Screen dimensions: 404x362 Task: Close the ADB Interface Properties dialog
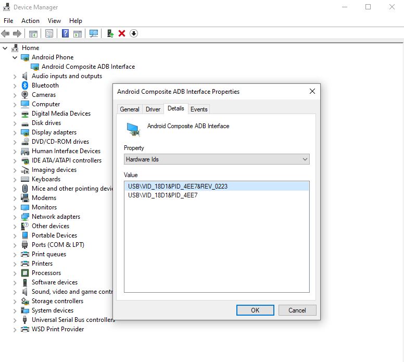pyautogui.click(x=312, y=91)
